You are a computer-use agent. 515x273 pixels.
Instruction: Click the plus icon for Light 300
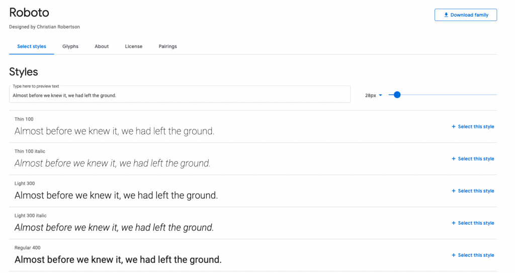click(x=454, y=191)
